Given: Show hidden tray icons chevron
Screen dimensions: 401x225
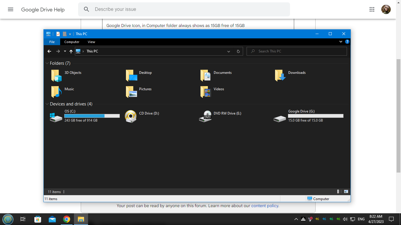Looking at the screenshot, I should pyautogui.click(x=296, y=219).
